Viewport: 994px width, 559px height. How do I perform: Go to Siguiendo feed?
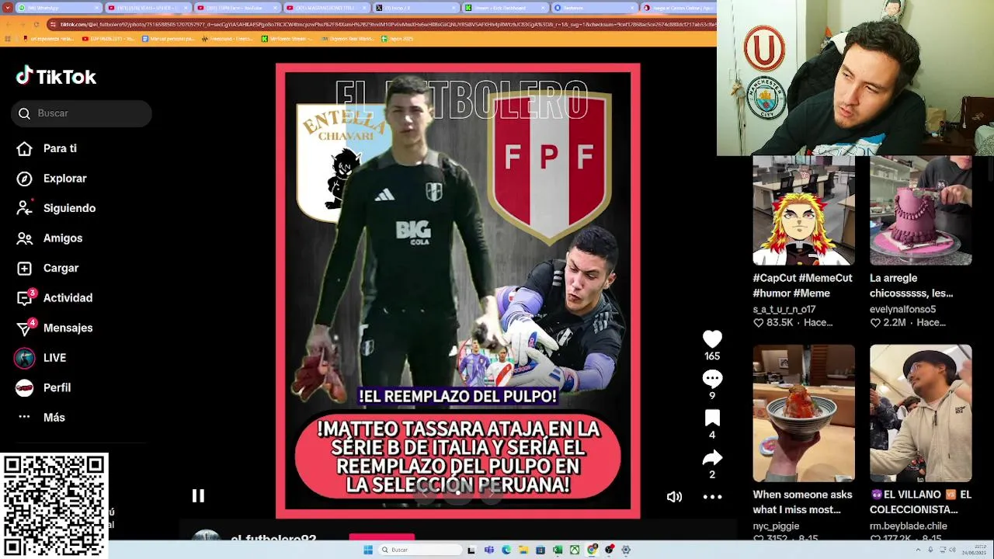pos(69,208)
